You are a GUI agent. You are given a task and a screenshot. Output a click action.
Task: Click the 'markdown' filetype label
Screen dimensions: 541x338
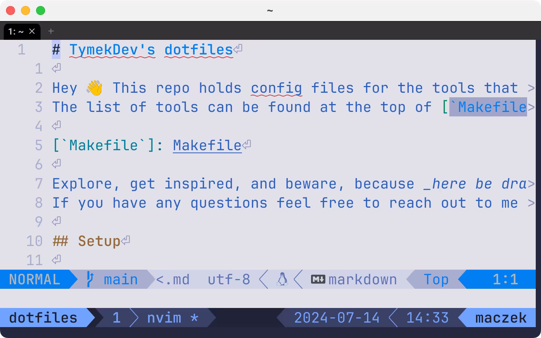click(363, 279)
